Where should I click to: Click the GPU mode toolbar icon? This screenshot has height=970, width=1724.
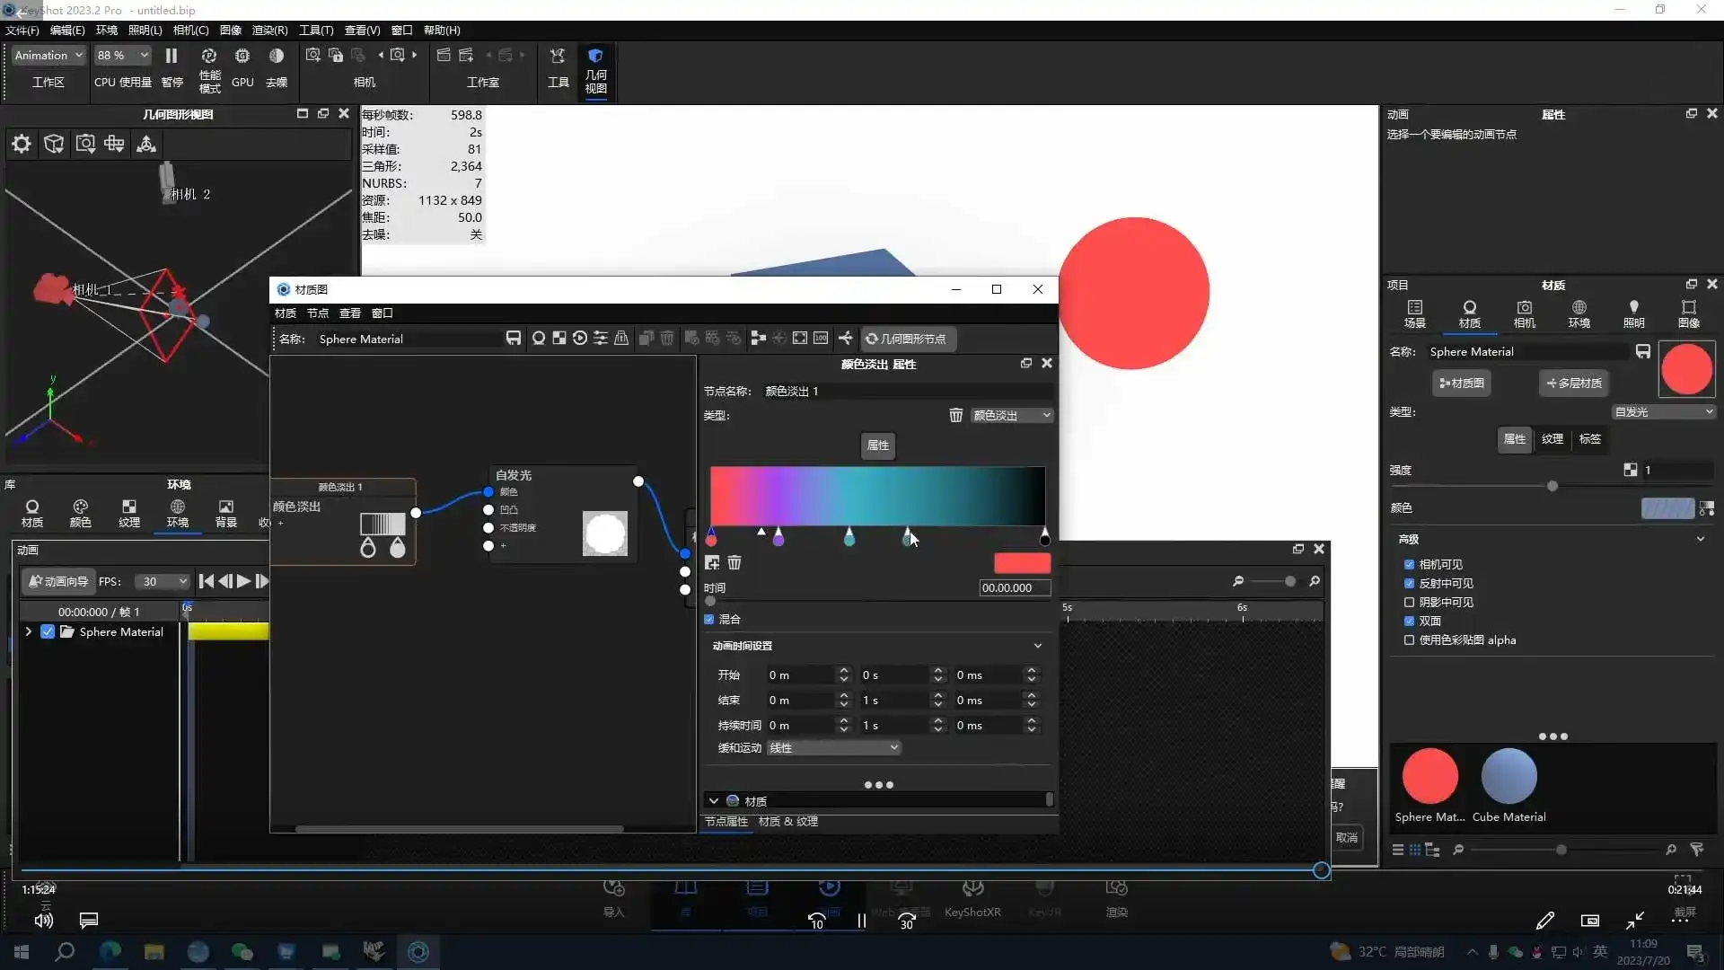click(242, 56)
